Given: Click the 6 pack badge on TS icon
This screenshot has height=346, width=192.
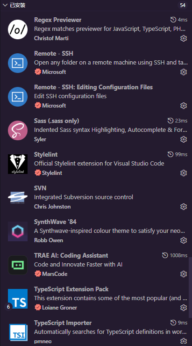Looking at the screenshot, I should (x=8, y=307).
